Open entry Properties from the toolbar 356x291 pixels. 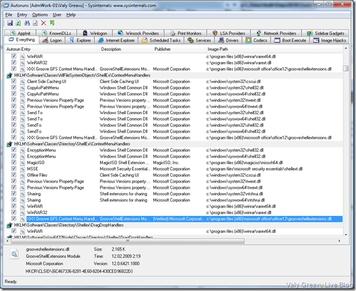(x=35, y=23)
